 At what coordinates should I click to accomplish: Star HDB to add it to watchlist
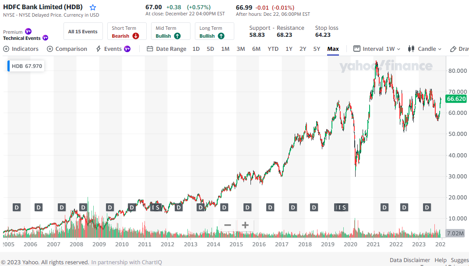click(92, 7)
